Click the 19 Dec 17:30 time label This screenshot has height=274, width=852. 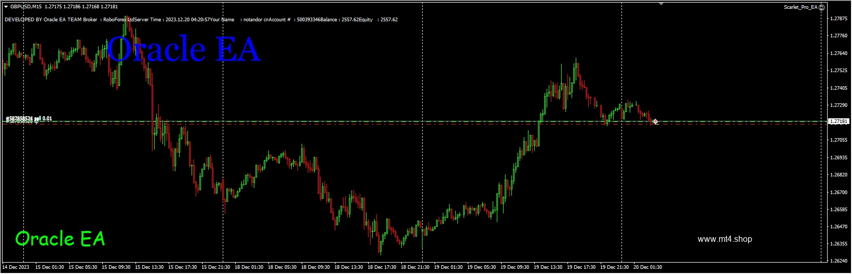[x=581, y=267]
